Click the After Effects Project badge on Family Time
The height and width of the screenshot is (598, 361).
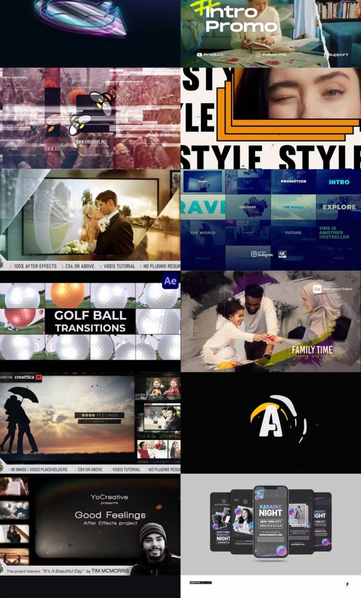[332, 289]
